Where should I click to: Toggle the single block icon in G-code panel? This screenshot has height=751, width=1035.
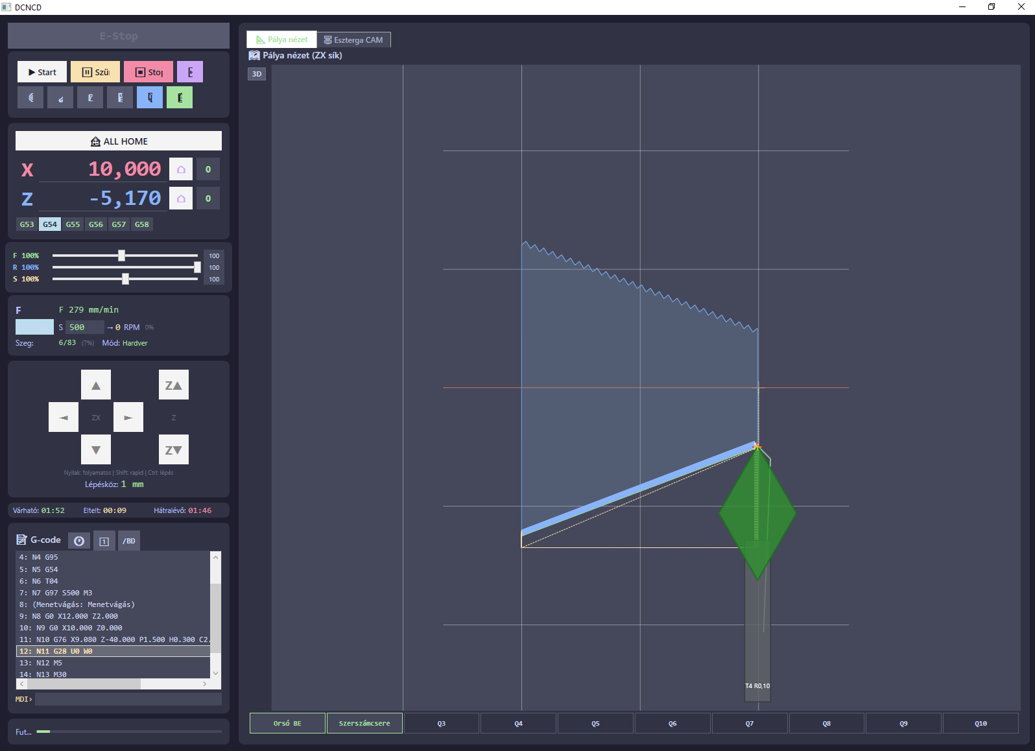[x=104, y=541]
